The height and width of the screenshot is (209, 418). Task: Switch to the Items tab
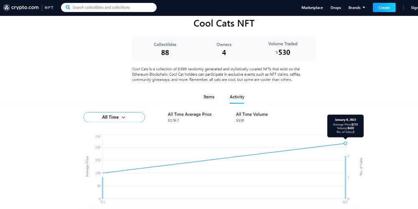point(209,97)
